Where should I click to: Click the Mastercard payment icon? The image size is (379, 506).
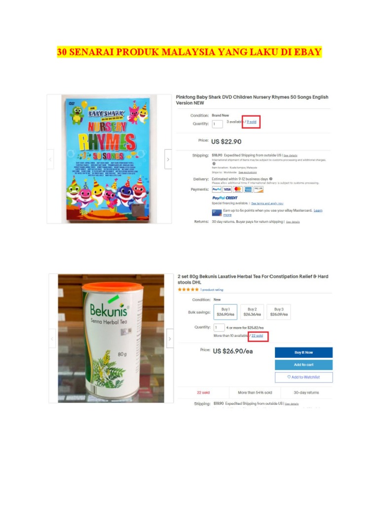pos(237,189)
